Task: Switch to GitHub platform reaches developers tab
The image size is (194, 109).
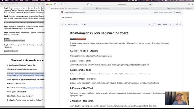Action: pyautogui.click(x=179, y=8)
